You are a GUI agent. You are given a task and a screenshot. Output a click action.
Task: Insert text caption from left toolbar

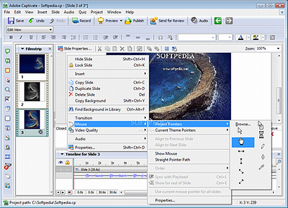(7, 51)
